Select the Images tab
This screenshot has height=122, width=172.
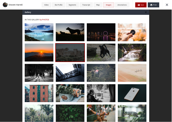point(108,5)
